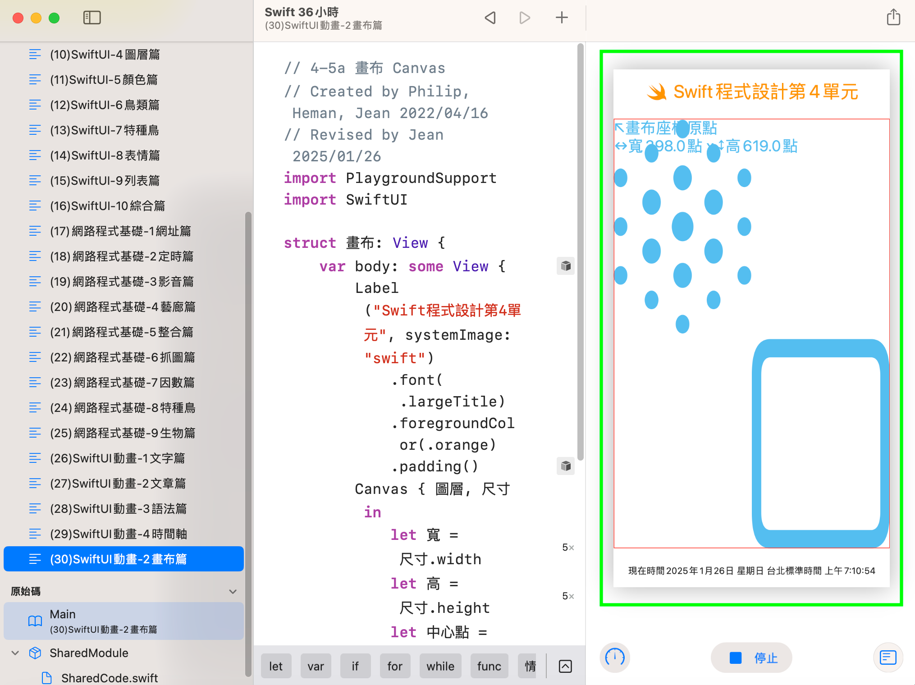Expand the code shortcut bar chevron
Screen dimensions: 915x685
click(x=565, y=666)
